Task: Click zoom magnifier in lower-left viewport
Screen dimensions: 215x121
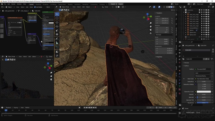Action: tap(51, 73)
